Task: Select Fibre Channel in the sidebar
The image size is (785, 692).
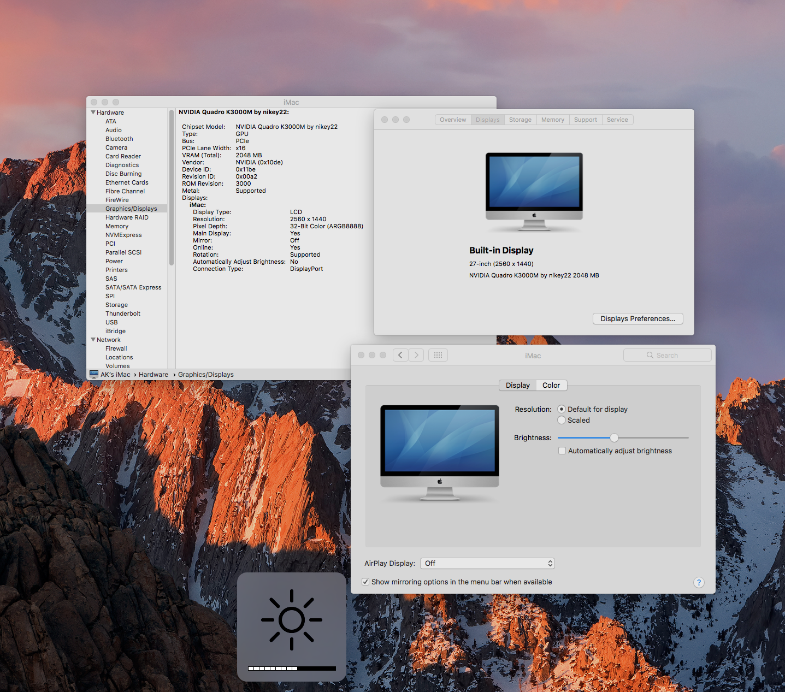Action: coord(125,191)
